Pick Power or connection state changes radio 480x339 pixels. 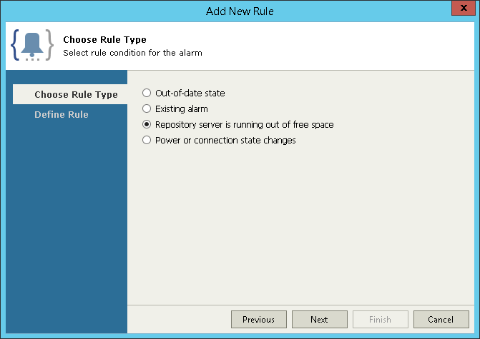[147, 140]
